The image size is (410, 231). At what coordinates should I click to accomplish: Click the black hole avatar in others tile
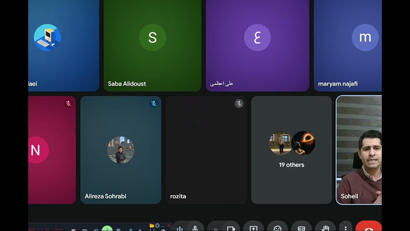303,143
